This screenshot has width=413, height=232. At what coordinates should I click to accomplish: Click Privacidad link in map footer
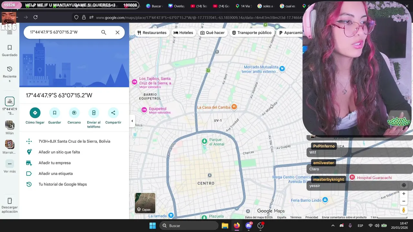coord(312,217)
